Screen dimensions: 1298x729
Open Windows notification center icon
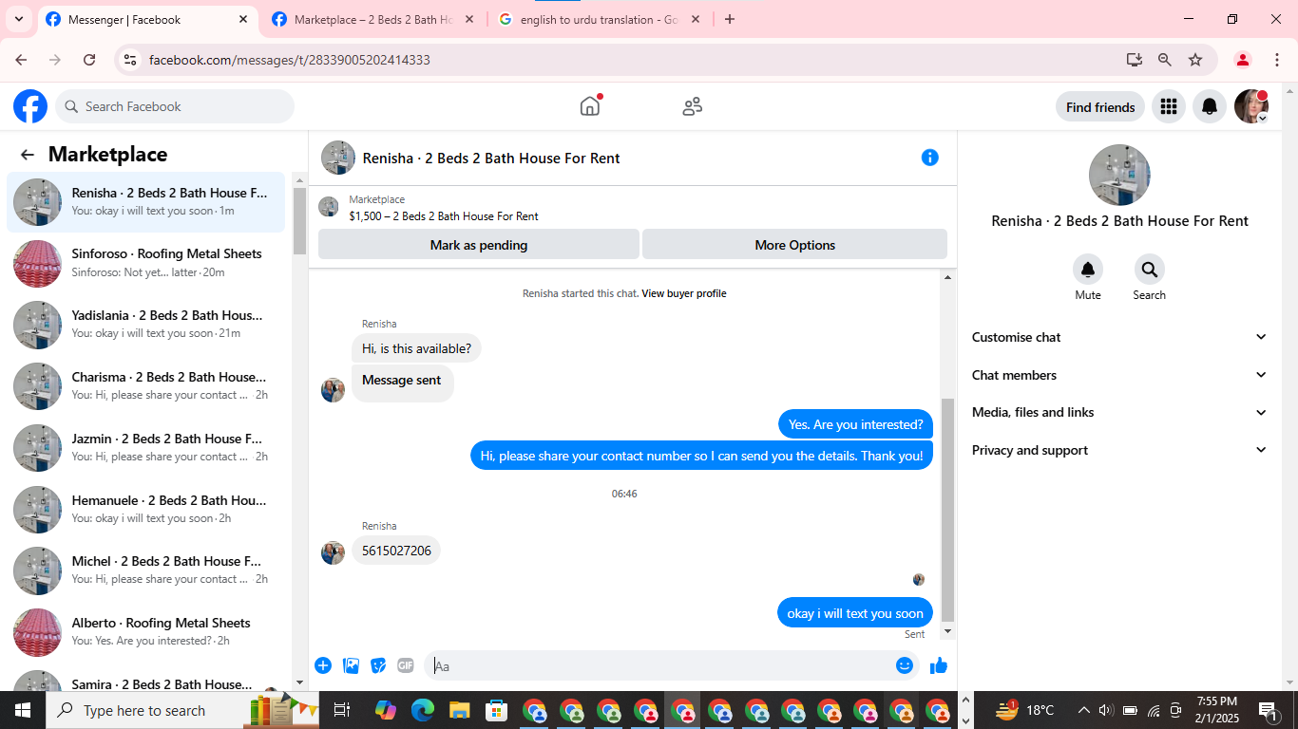(1268, 710)
